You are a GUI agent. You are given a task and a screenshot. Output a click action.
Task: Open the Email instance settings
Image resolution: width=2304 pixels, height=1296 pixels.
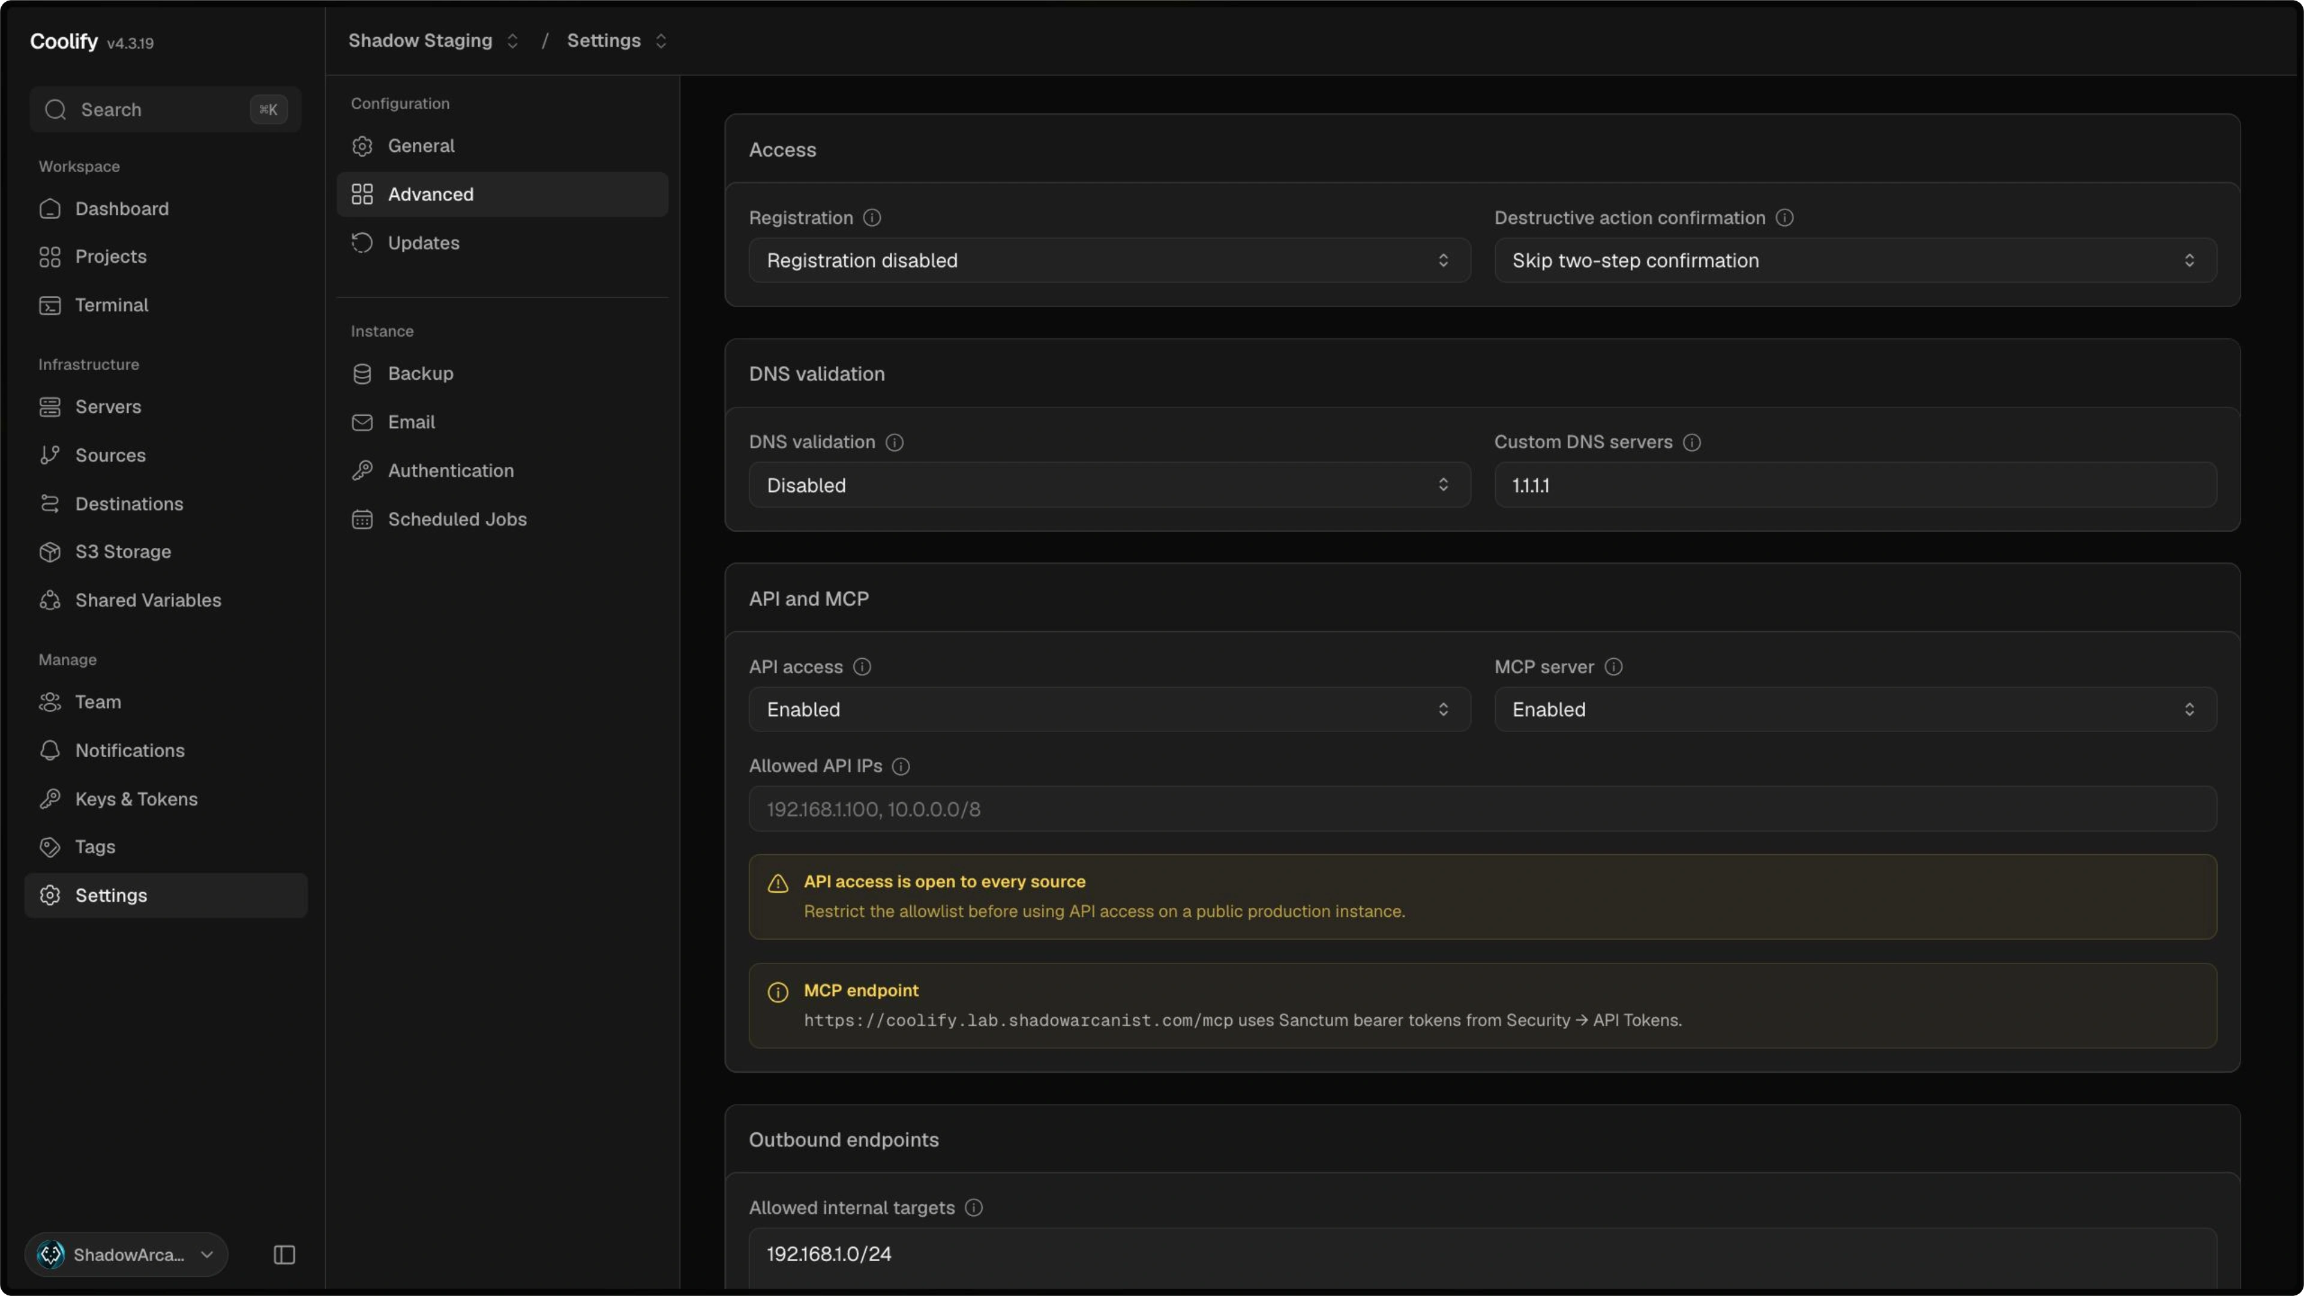tap(502, 421)
